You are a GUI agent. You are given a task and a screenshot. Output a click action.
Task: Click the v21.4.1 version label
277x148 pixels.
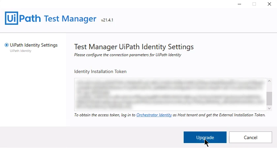click(107, 20)
